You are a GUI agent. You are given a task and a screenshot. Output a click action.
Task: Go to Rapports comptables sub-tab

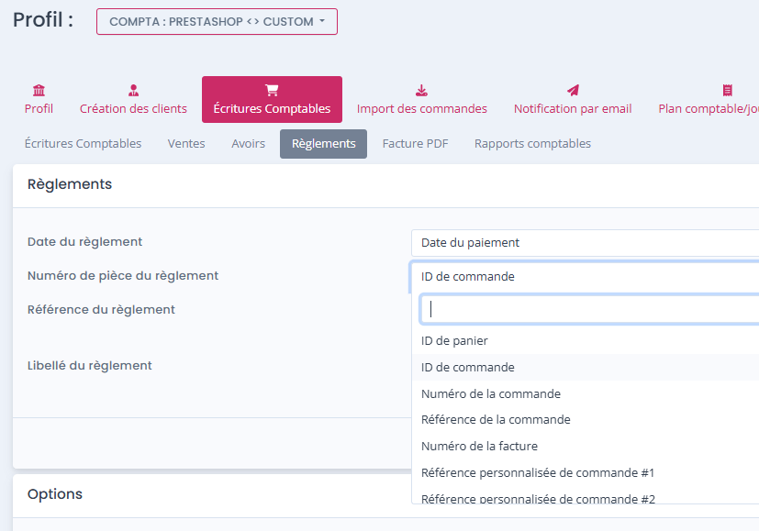tap(532, 144)
